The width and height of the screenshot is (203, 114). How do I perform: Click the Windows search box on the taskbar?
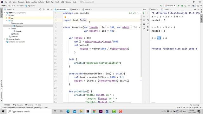29,111
